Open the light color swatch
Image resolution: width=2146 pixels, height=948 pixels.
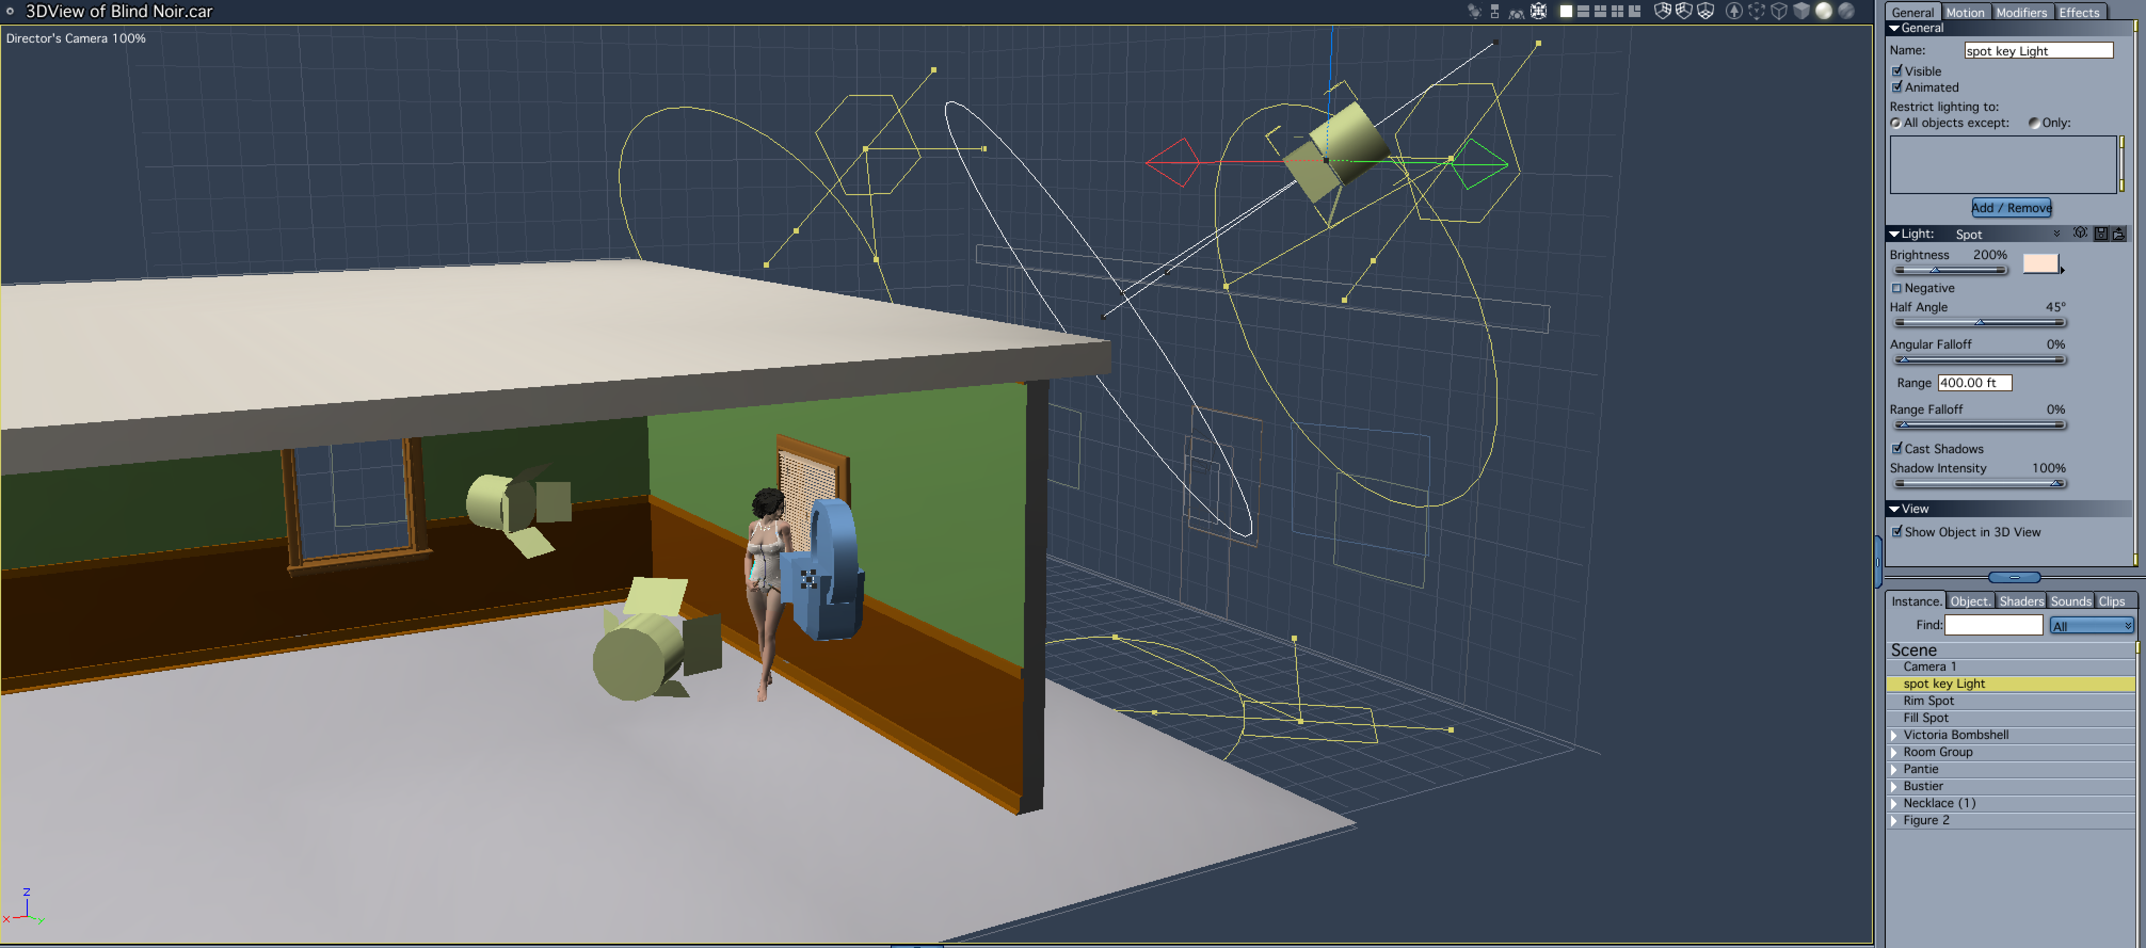click(x=2040, y=263)
